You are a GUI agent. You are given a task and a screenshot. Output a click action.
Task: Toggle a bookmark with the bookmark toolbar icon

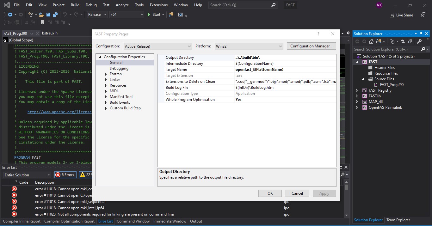coord(43,22)
